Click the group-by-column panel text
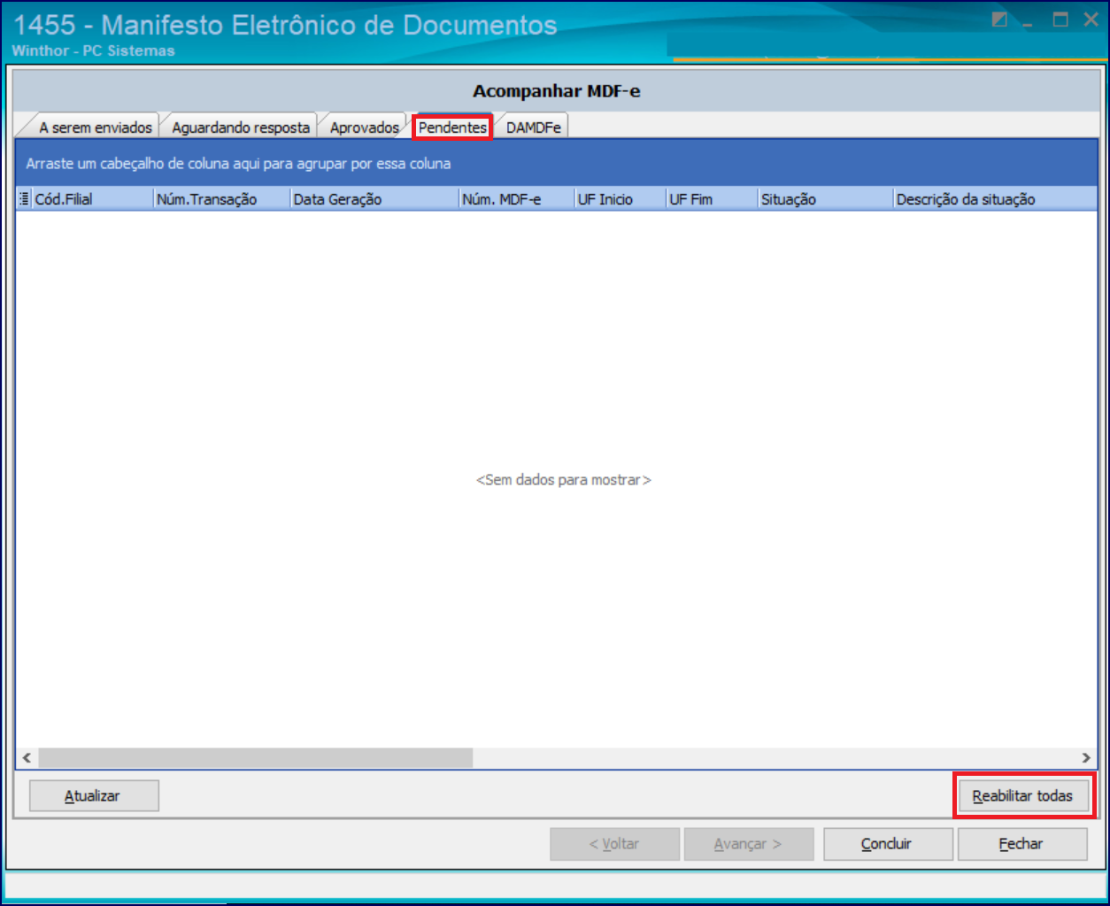1110x906 pixels. tap(238, 164)
